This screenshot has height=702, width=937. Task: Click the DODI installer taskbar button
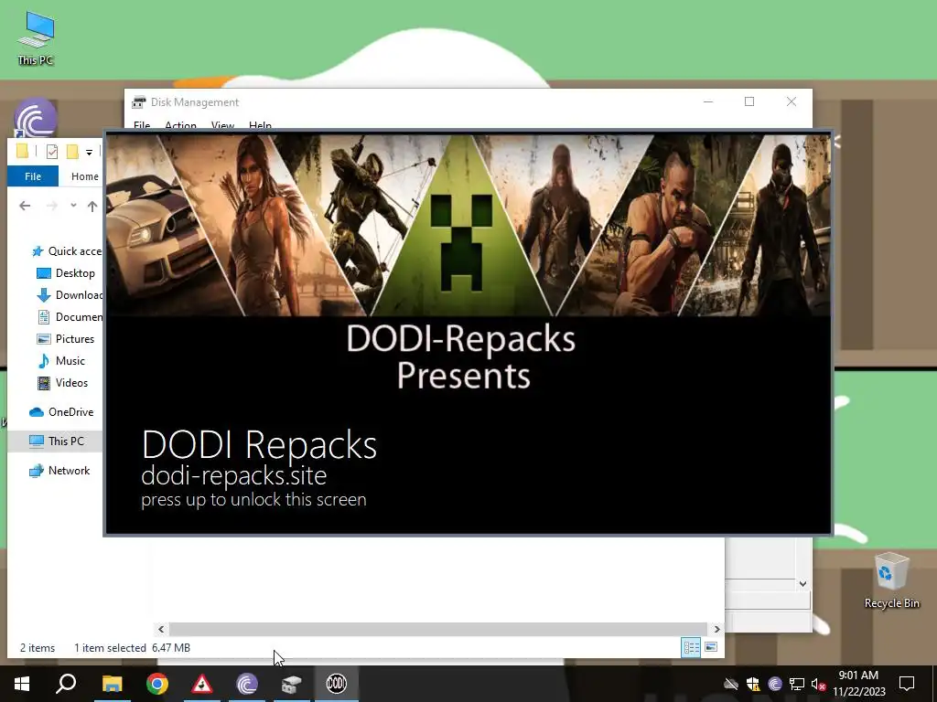click(x=337, y=684)
